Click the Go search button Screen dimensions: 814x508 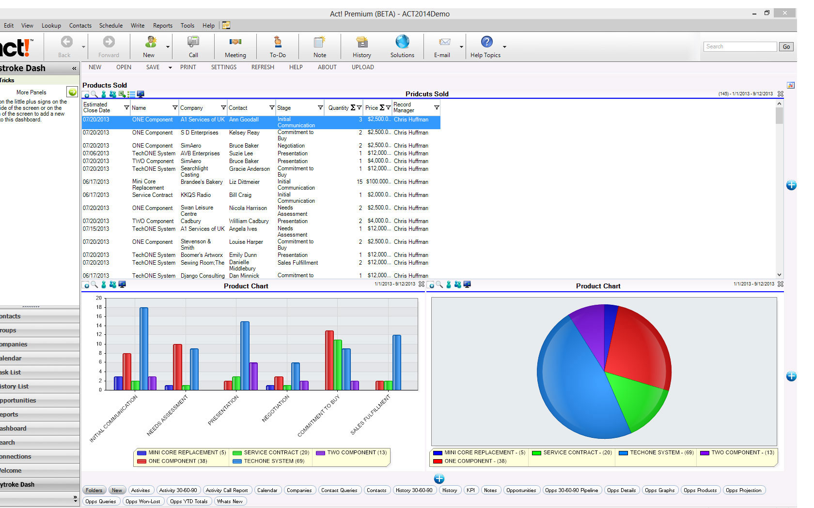tap(786, 46)
